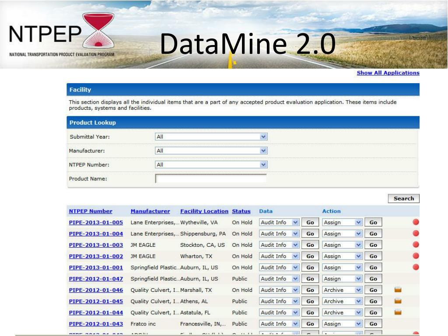Click the red status dot for PIPE-2013-01-005
This screenshot has width=448, height=336.
click(416, 222)
